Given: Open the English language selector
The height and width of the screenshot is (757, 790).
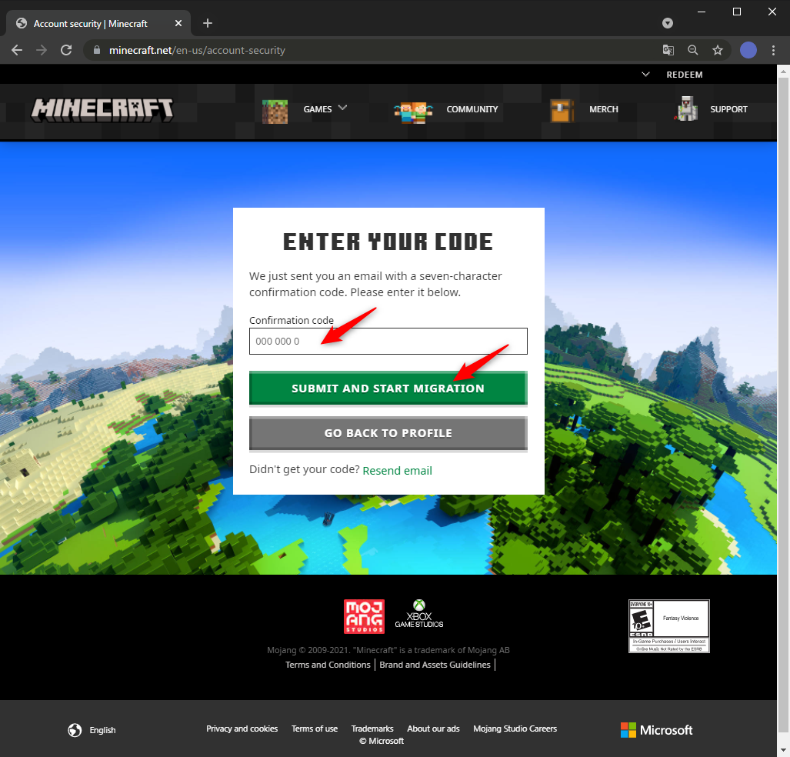Looking at the screenshot, I should point(92,730).
